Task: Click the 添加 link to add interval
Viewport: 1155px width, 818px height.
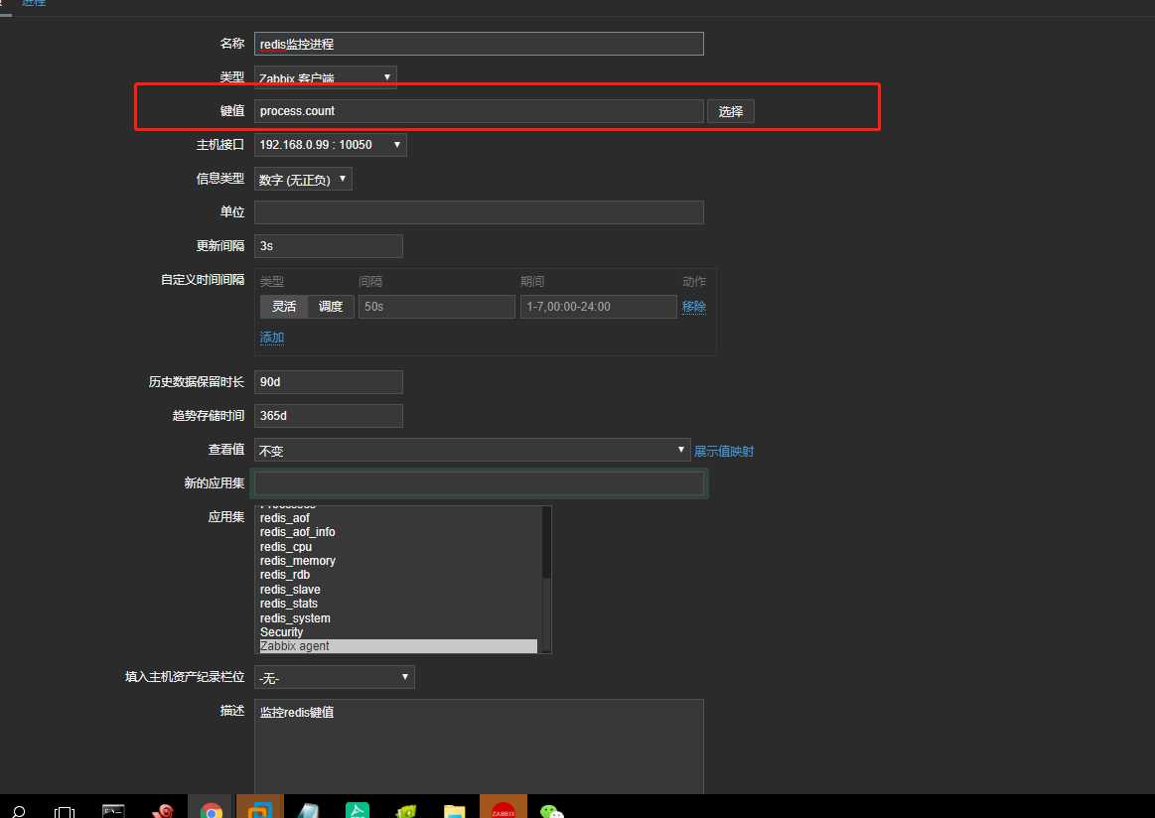Action: [272, 338]
